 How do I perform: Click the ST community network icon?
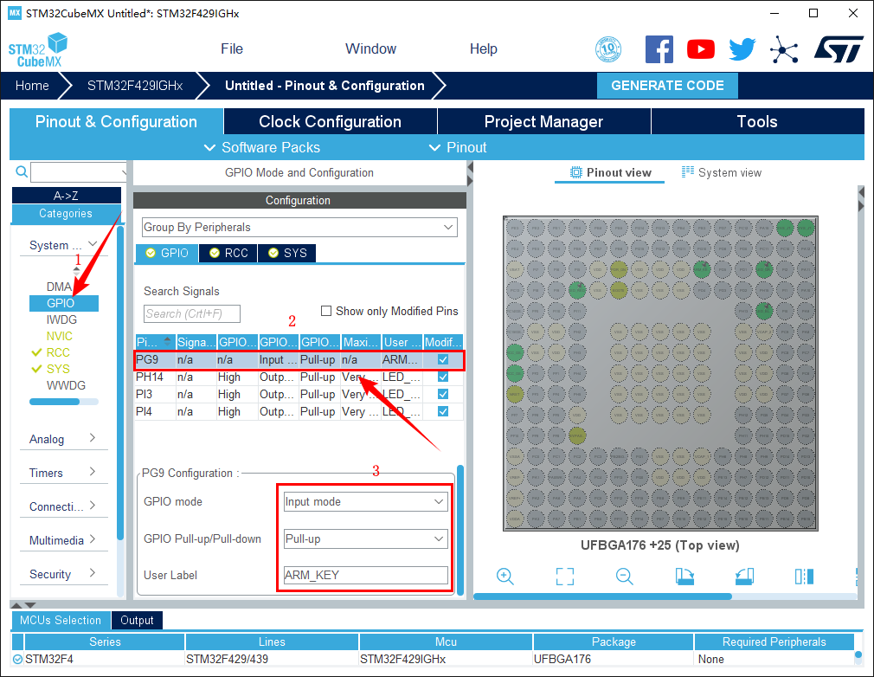(784, 49)
